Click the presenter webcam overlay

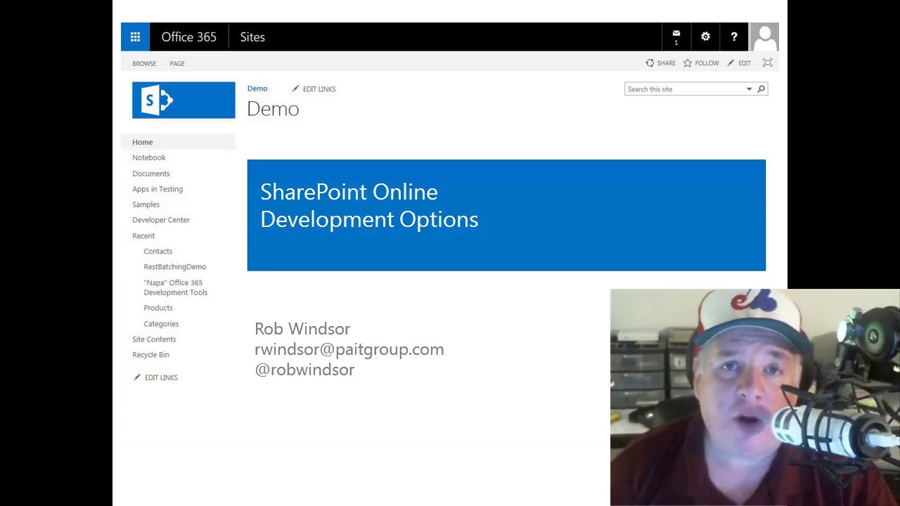click(755, 397)
